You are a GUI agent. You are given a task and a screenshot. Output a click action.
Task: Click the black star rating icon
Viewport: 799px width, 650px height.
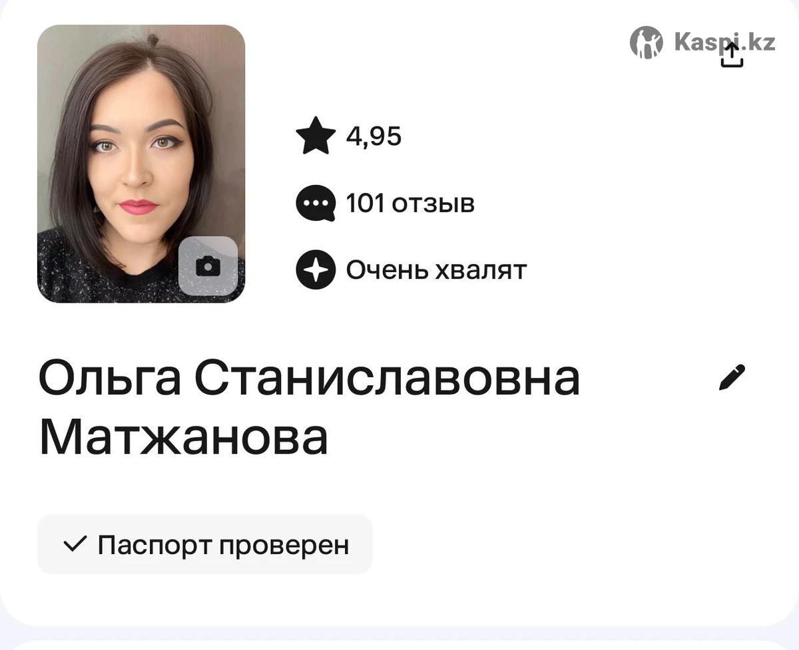coord(316,136)
